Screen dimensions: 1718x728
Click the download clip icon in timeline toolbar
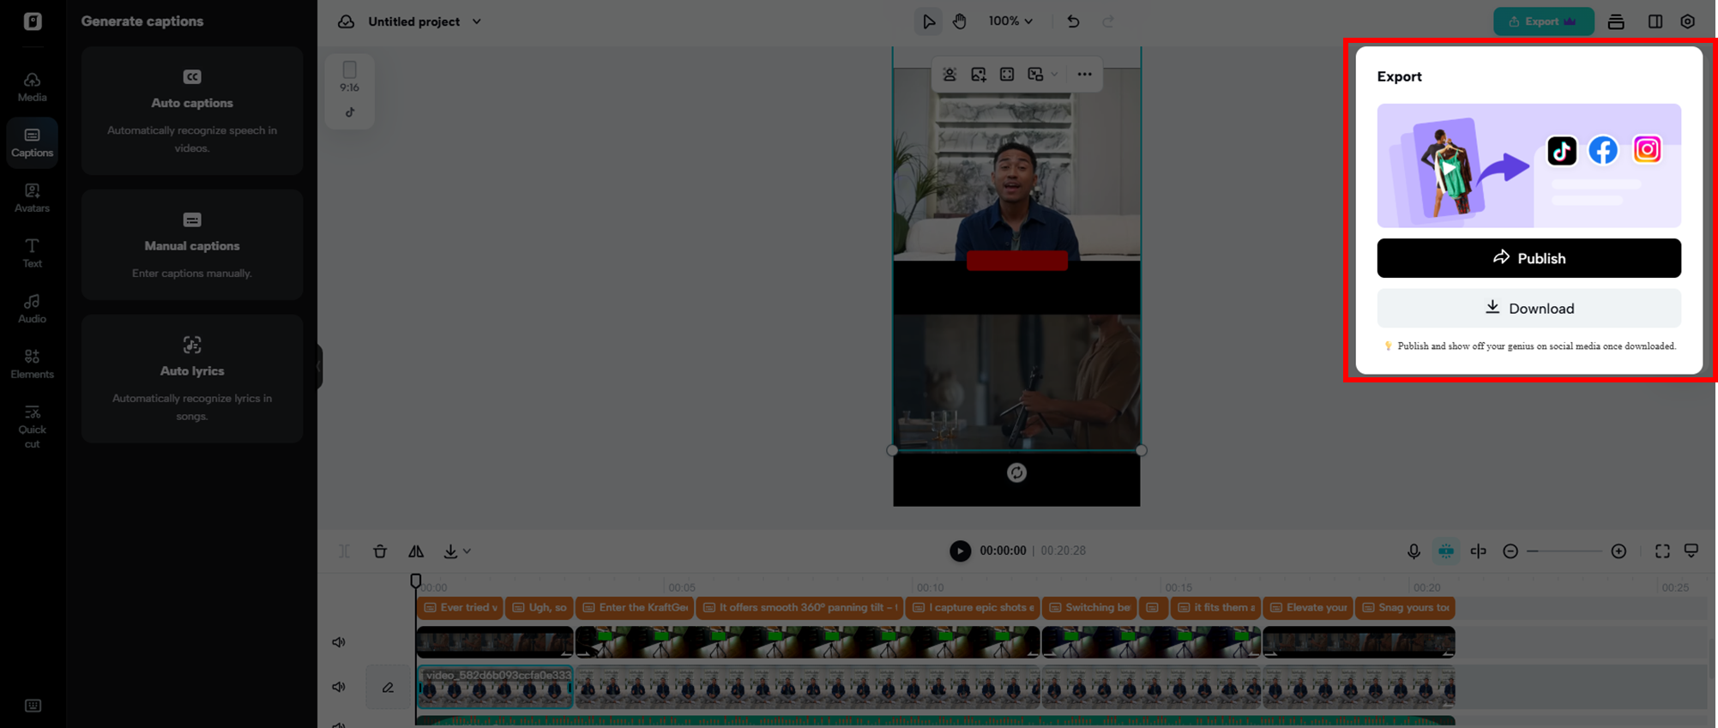(450, 551)
